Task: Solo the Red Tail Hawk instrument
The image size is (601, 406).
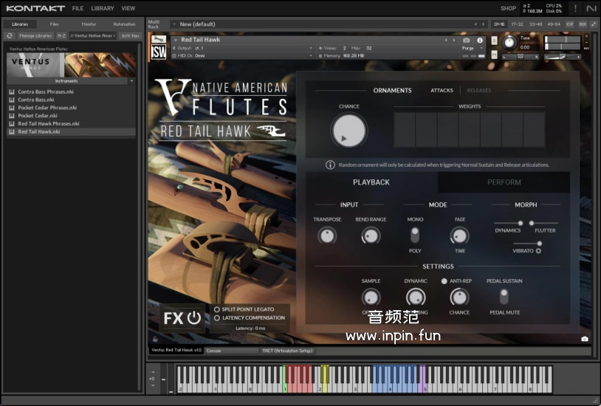Action: (494, 41)
